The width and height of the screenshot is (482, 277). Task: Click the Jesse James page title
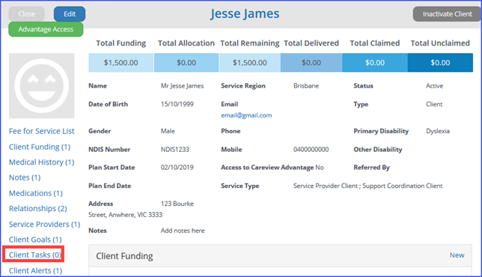tap(245, 13)
